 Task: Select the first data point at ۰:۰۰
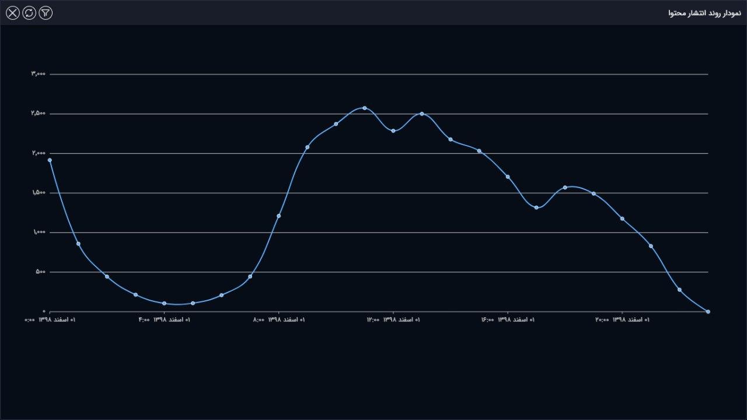[50, 160]
